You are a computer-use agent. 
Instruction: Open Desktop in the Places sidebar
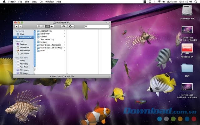click(x=23, y=44)
